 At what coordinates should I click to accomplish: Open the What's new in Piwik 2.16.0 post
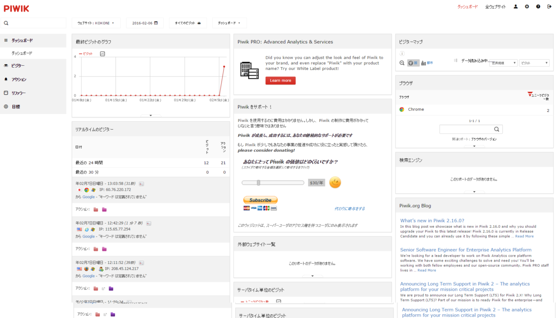coord(432,220)
